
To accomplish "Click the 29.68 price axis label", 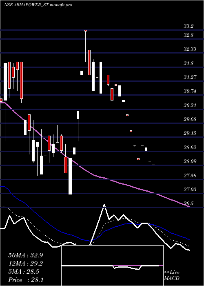I will click(x=190, y=119).
